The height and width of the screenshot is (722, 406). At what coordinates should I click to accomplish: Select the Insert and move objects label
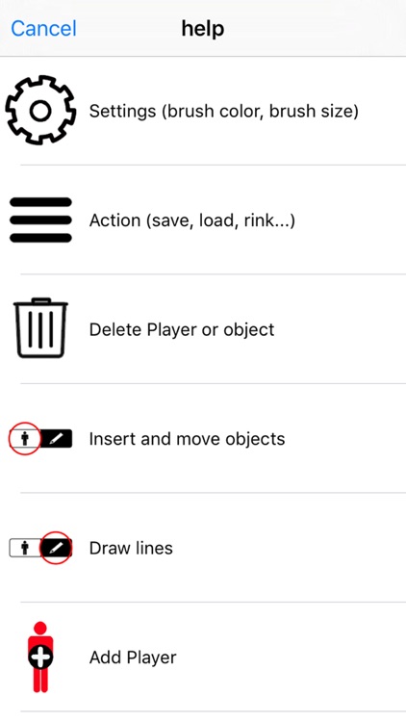[187, 439]
